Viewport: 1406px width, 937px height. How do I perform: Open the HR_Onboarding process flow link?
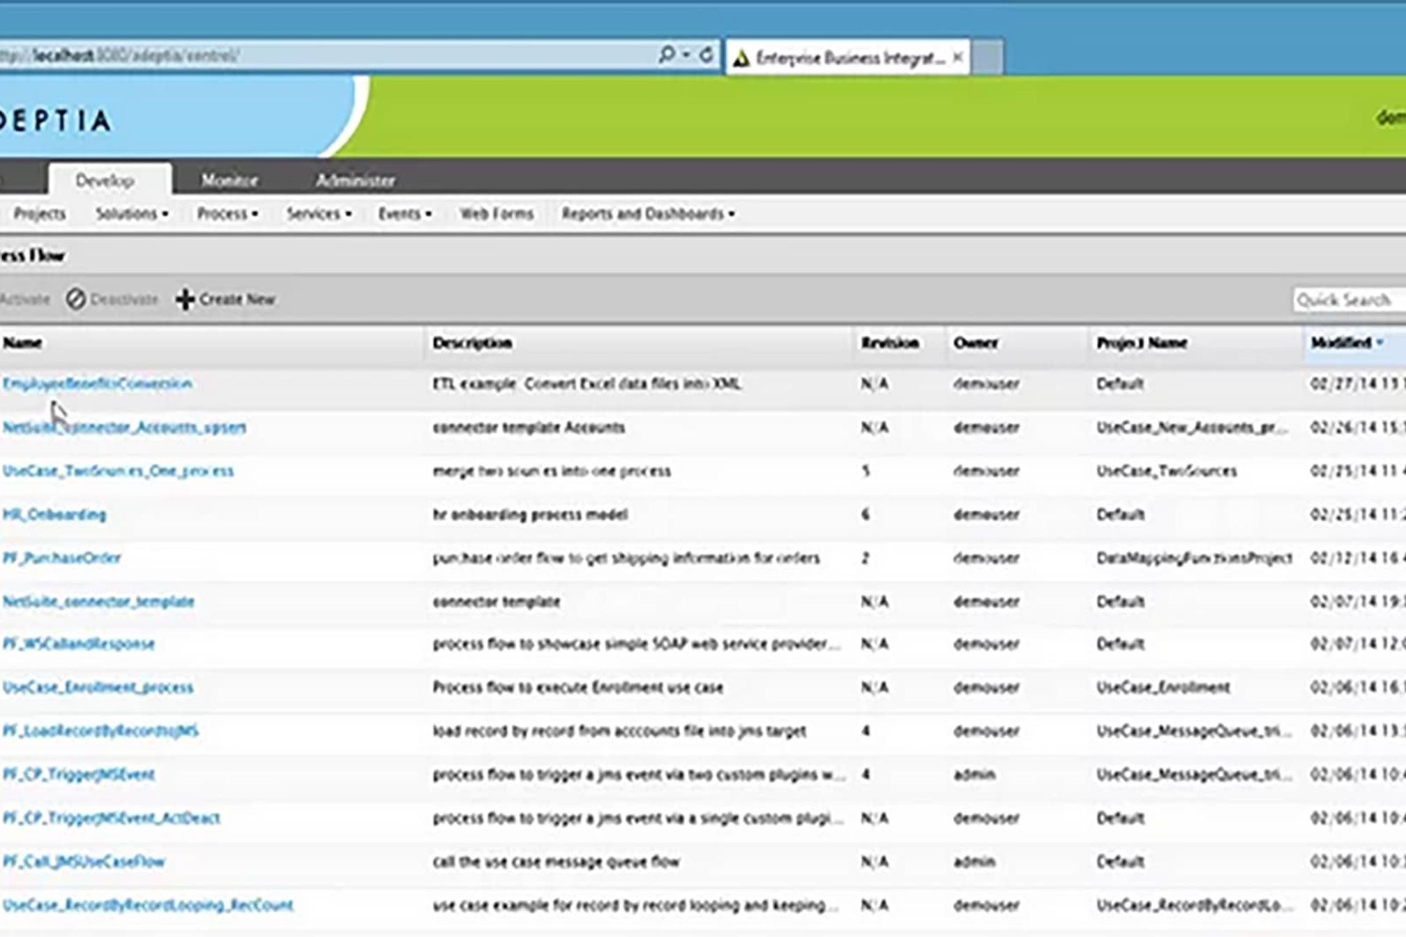click(x=54, y=515)
